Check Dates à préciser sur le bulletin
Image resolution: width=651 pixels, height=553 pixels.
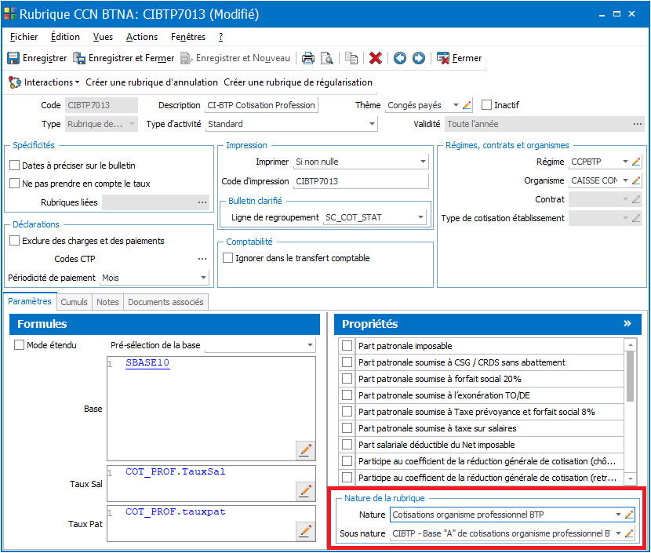(15, 166)
